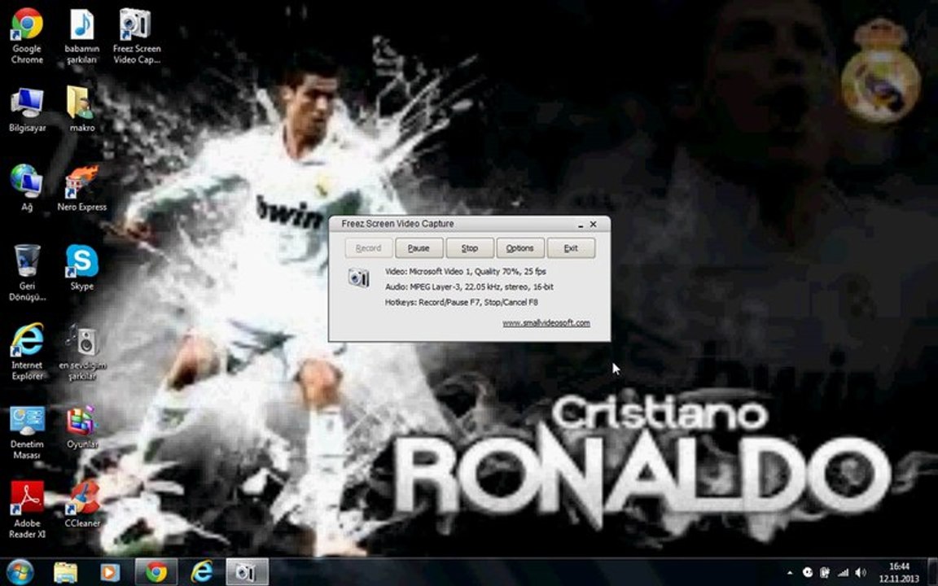938x586 pixels.
Task: Open the clock showing 16:44
Action: (899, 572)
